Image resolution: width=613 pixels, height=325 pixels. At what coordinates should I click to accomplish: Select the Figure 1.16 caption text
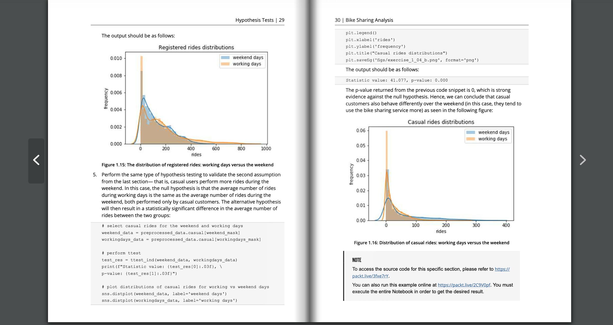coord(432,243)
